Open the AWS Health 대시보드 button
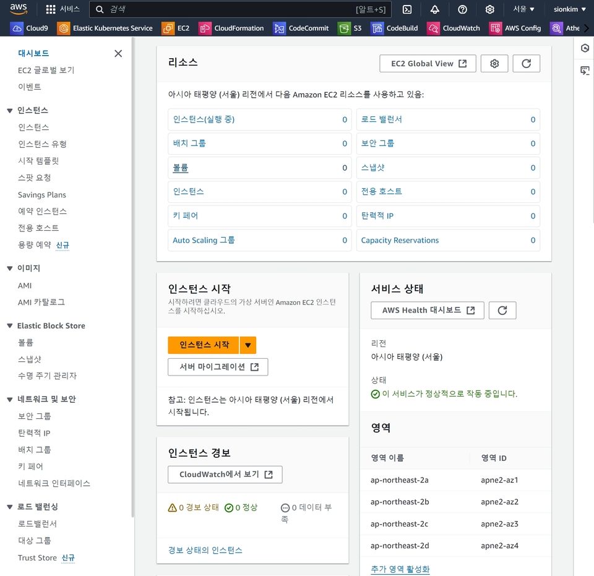Image resolution: width=594 pixels, height=576 pixels. tap(428, 310)
